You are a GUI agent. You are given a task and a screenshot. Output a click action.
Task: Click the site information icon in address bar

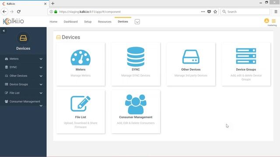(51, 12)
